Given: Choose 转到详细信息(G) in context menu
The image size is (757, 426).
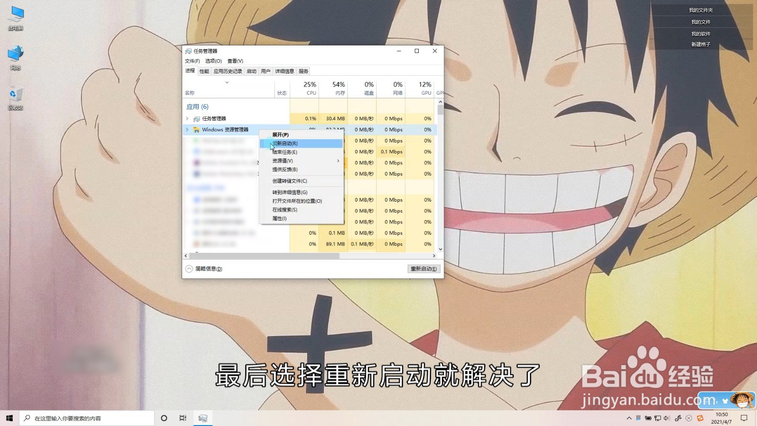Looking at the screenshot, I should click(x=301, y=193).
